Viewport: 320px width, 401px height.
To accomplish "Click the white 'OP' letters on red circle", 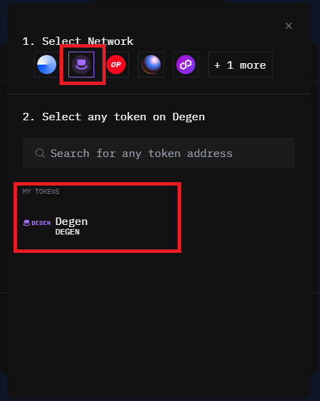I will tap(116, 65).
